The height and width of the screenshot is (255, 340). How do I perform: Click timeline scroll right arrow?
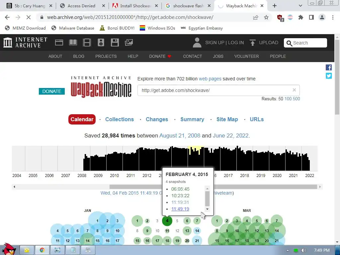click(x=320, y=187)
